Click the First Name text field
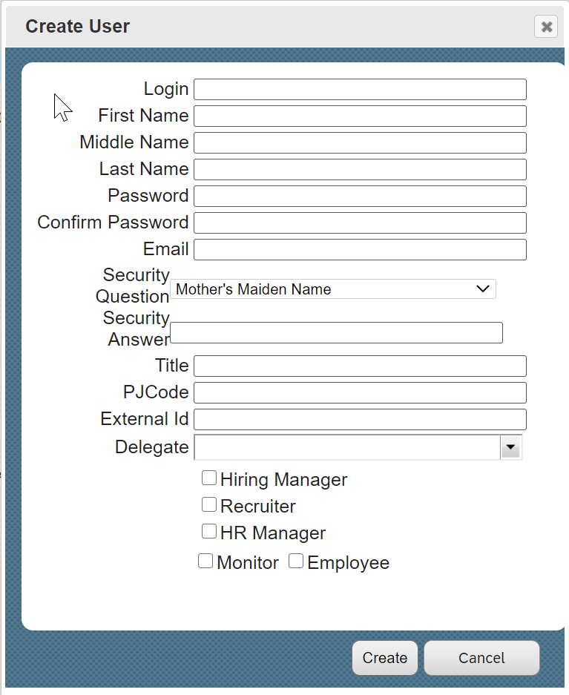 (361, 116)
